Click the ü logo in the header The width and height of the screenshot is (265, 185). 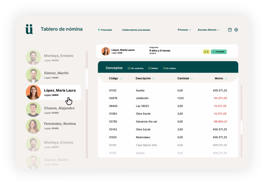[29, 29]
